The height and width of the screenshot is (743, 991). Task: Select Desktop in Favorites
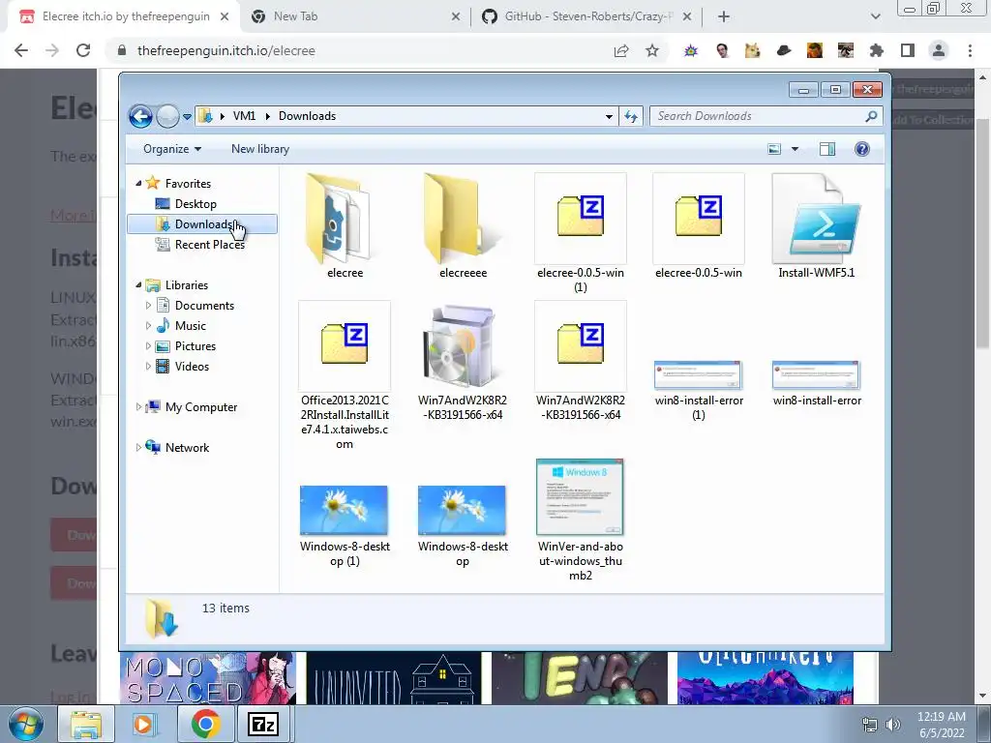[195, 204]
